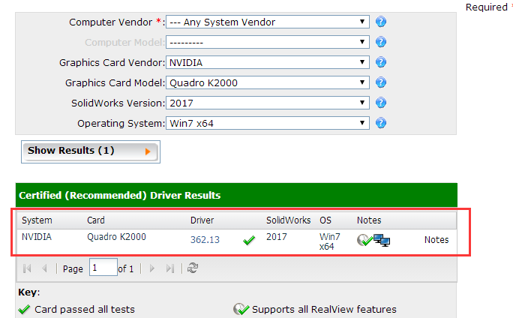The height and width of the screenshot is (318, 513).
Task: Click the Show Results (1) button
Action: click(91, 151)
